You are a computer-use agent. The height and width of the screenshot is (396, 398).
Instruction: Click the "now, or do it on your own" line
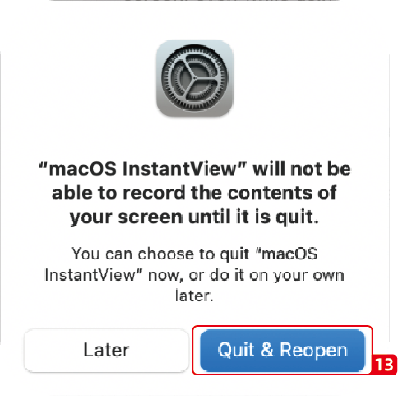(x=246, y=275)
